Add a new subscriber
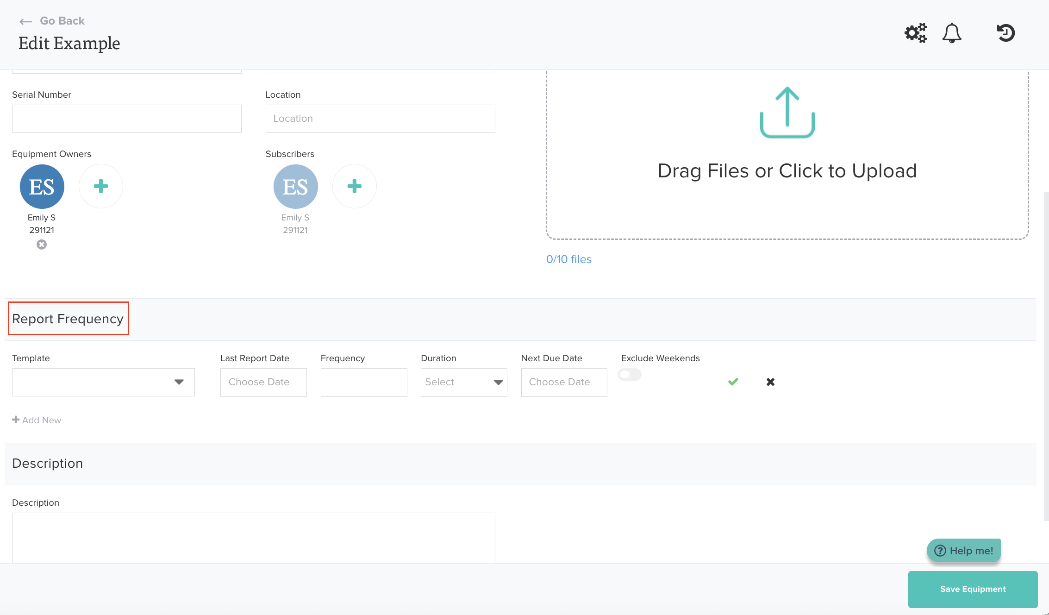1049x615 pixels. click(355, 186)
